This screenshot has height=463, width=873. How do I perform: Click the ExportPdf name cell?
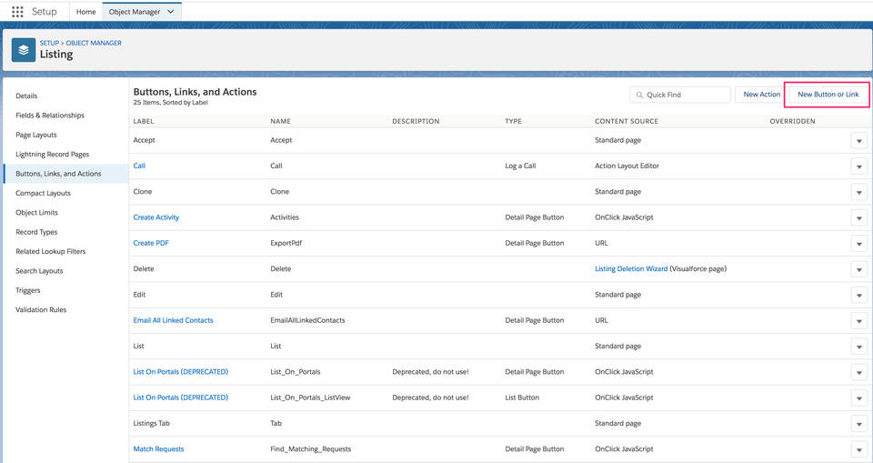tap(286, 243)
